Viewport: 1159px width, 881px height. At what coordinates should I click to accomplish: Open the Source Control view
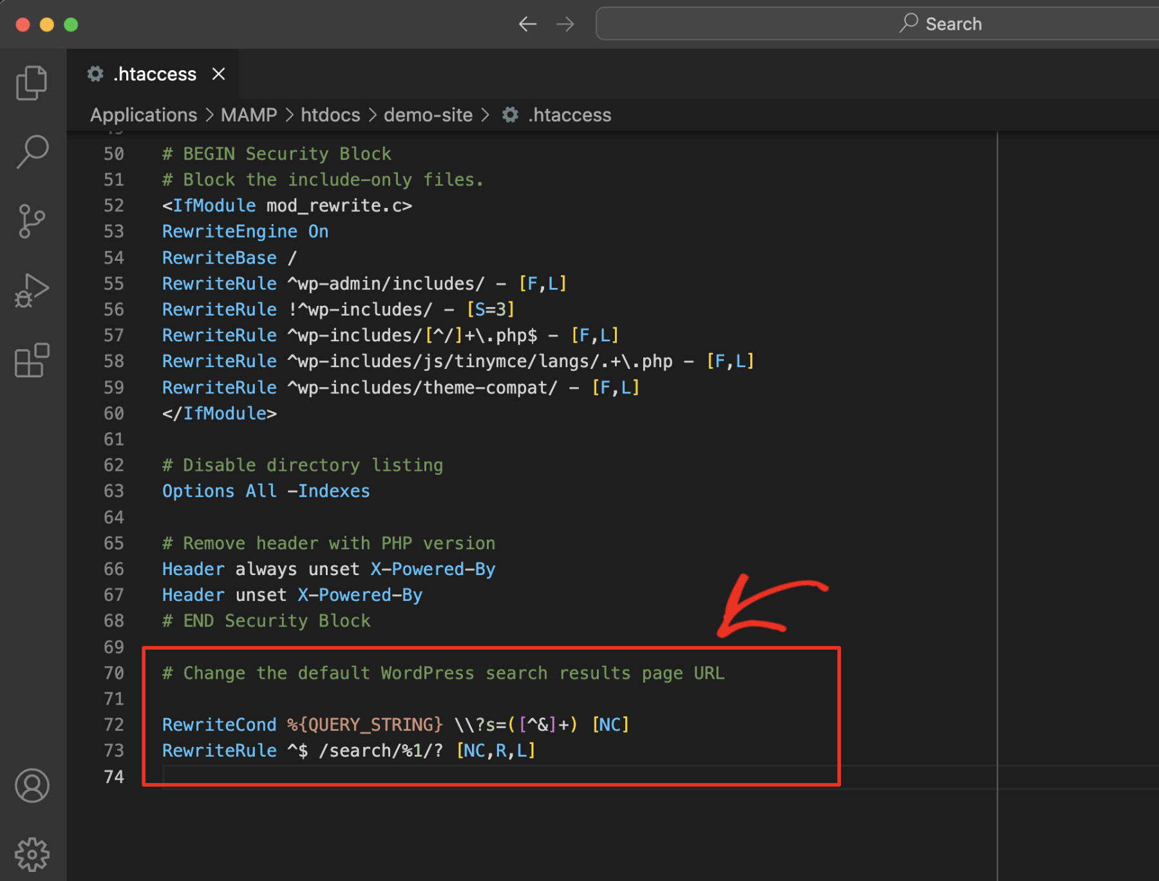(x=32, y=222)
